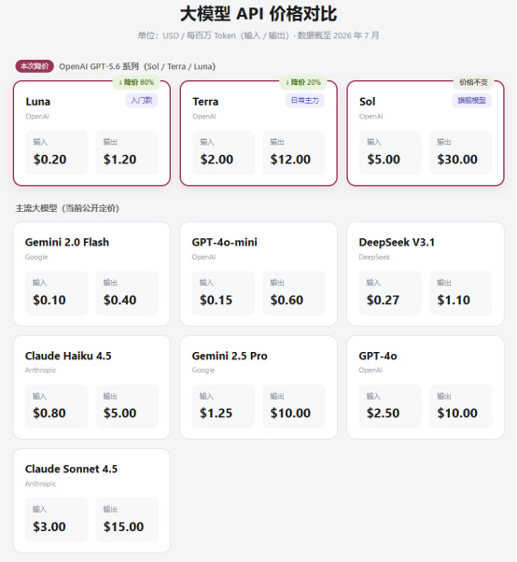Image resolution: width=517 pixels, height=562 pixels.
Task: Click the 降价 20% badge on Terra
Action: 303,82
